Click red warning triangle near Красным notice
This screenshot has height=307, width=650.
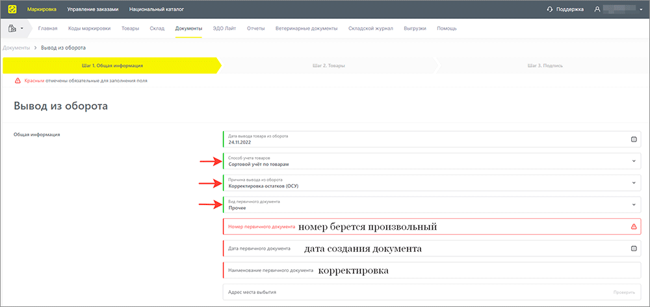point(18,80)
